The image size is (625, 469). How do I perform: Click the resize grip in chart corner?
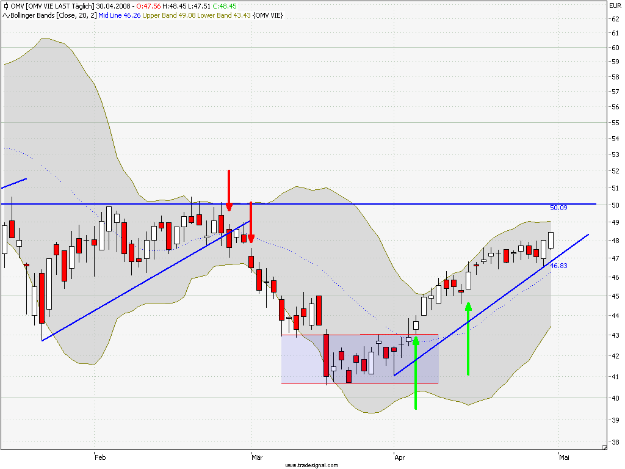click(x=604, y=448)
